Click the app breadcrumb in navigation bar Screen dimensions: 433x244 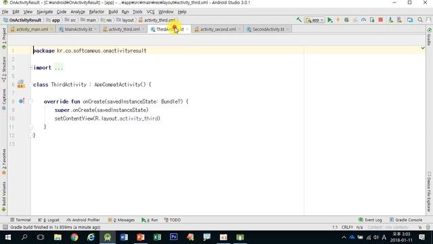(x=53, y=20)
